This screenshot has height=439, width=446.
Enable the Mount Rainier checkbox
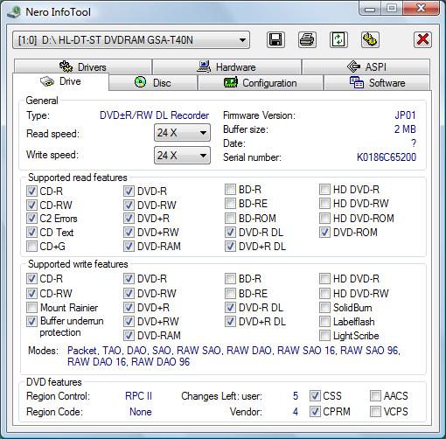(x=31, y=307)
